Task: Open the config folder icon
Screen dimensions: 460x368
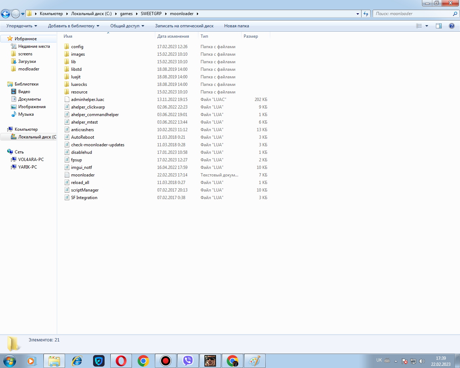Action: pos(67,47)
